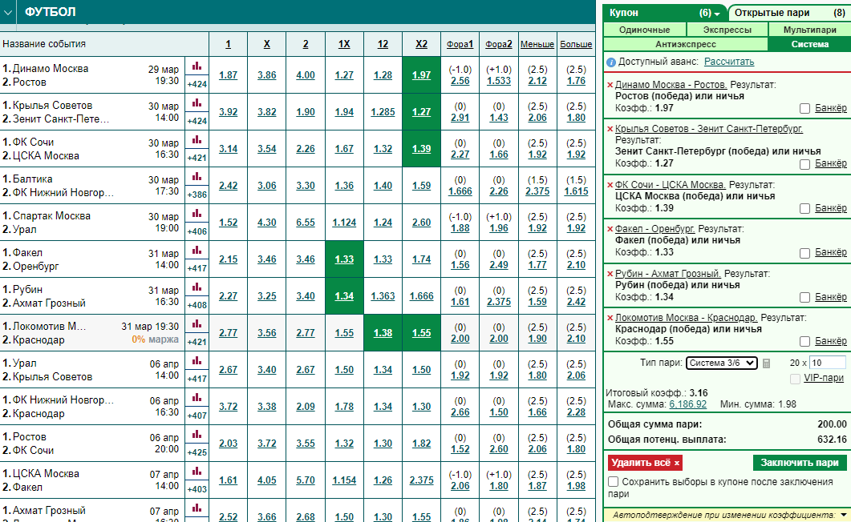The height and width of the screenshot is (522, 851).
Task: Select Больше (2.5) odds 2.42 for Рубин match
Action: [x=576, y=302]
